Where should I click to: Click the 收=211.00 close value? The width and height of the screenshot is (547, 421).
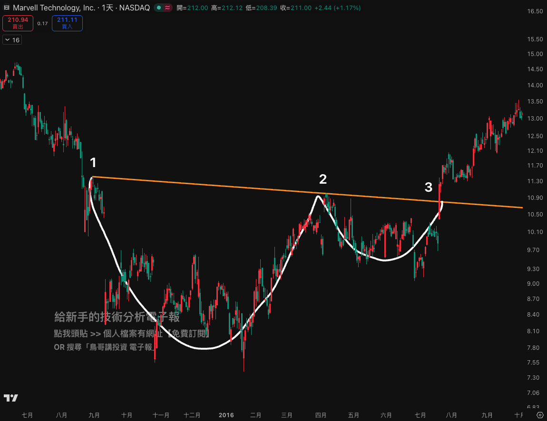296,8
